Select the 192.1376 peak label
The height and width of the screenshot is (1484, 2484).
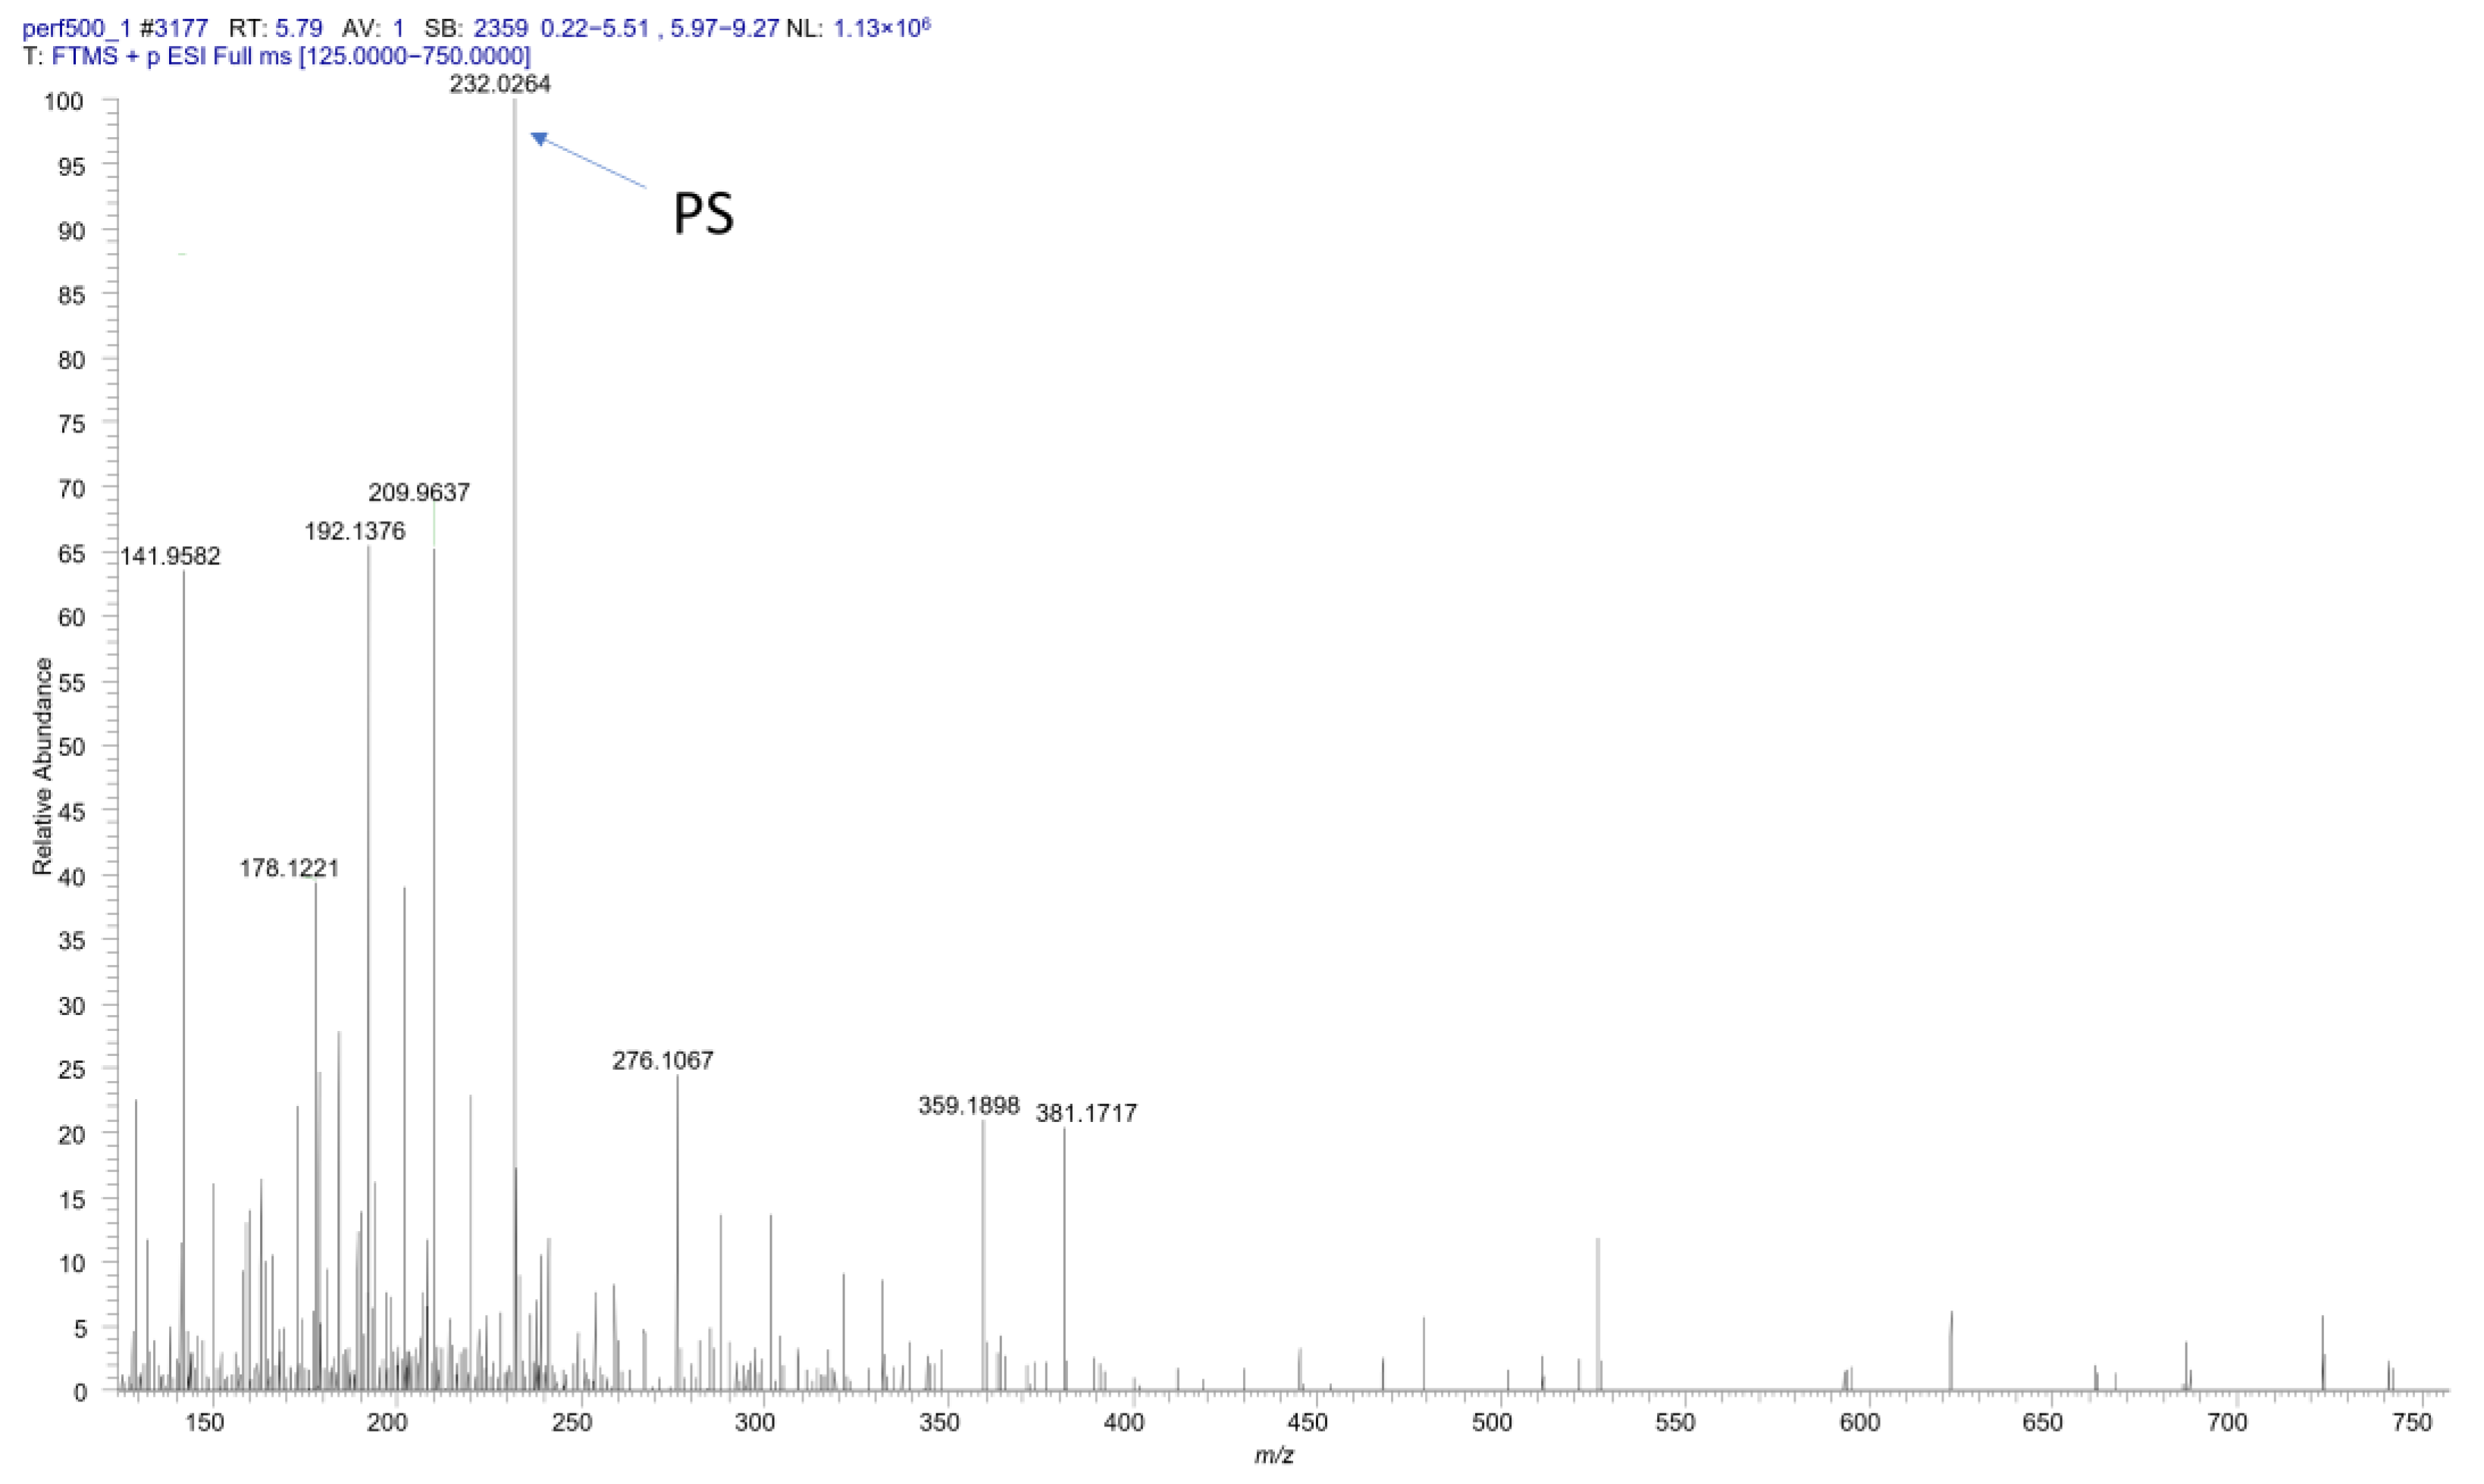click(356, 531)
